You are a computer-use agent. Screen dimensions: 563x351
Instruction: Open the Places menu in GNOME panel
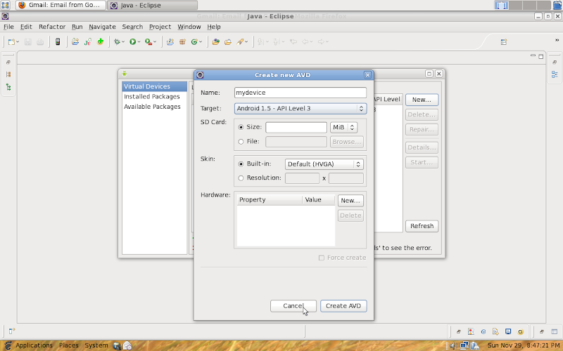coord(68,345)
